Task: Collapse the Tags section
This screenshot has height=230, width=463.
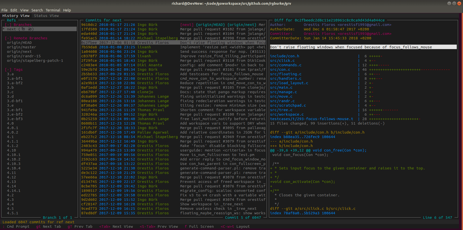Action: (14, 70)
